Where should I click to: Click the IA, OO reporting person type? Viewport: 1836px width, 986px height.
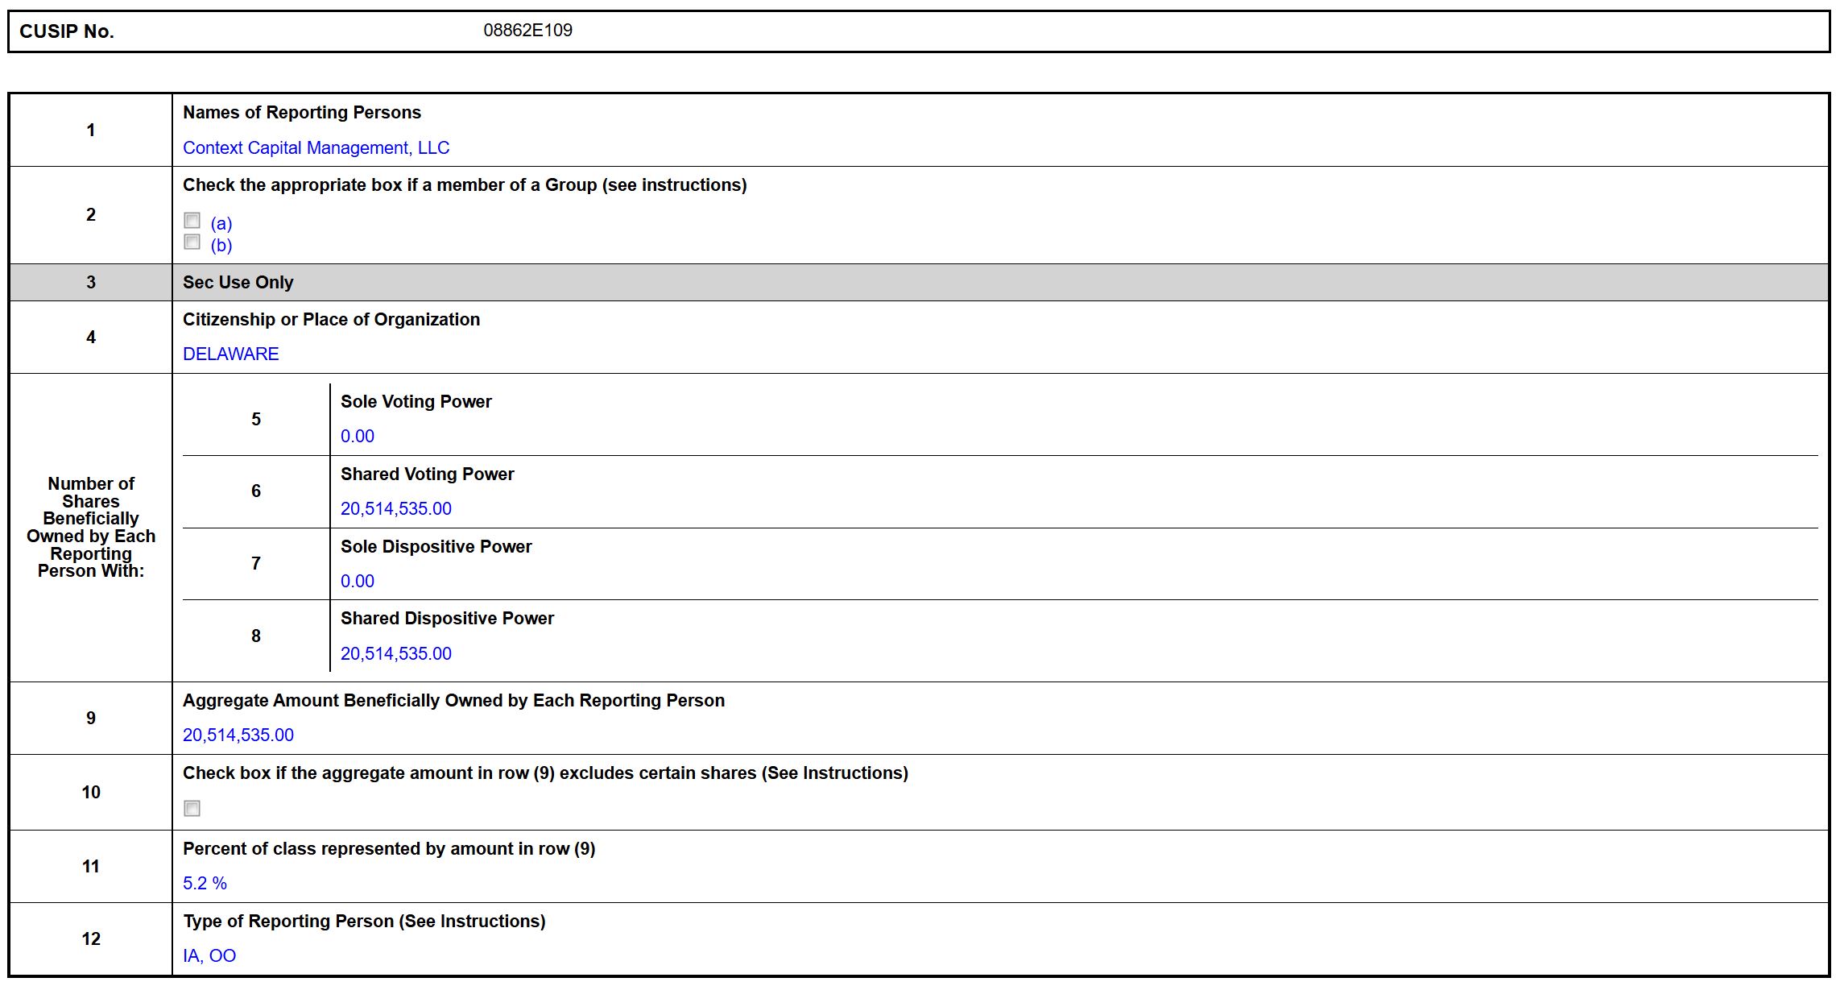209,956
